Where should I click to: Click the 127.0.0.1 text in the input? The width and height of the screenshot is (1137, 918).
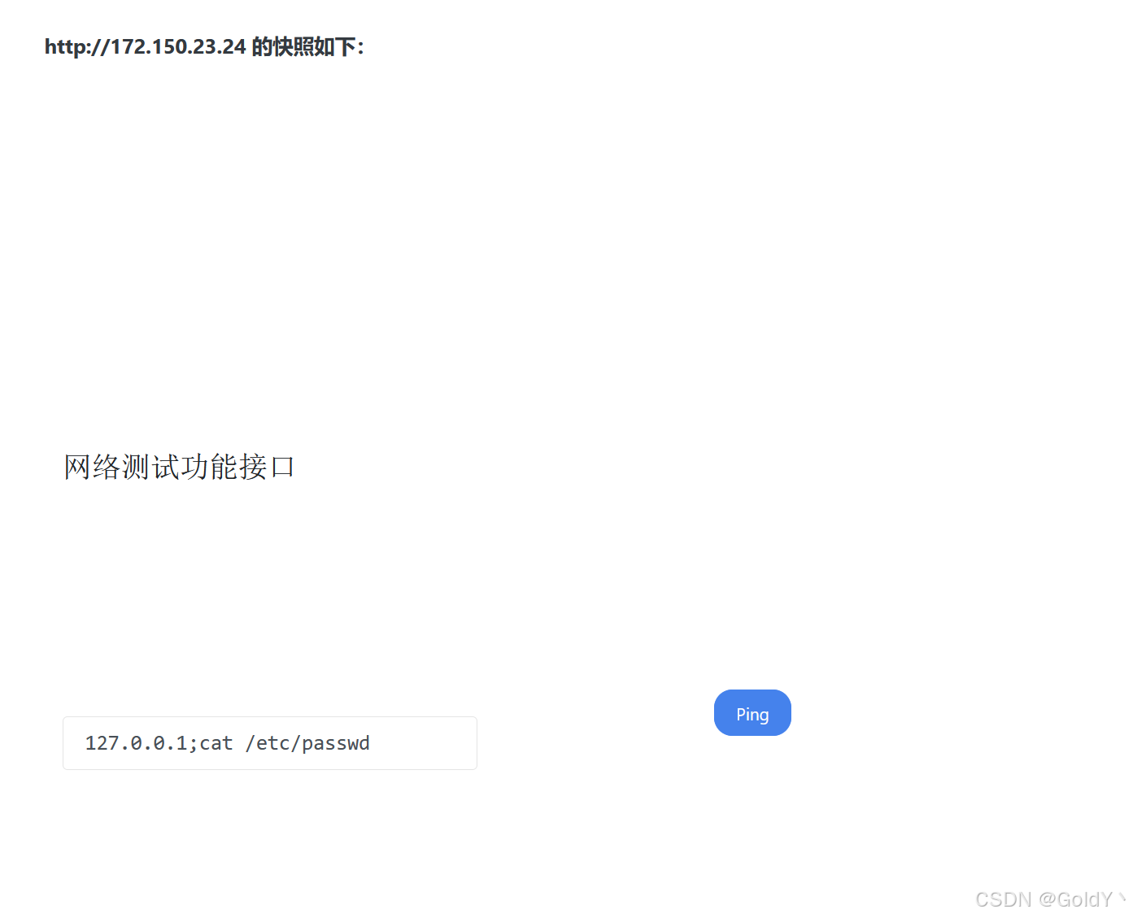tap(136, 743)
